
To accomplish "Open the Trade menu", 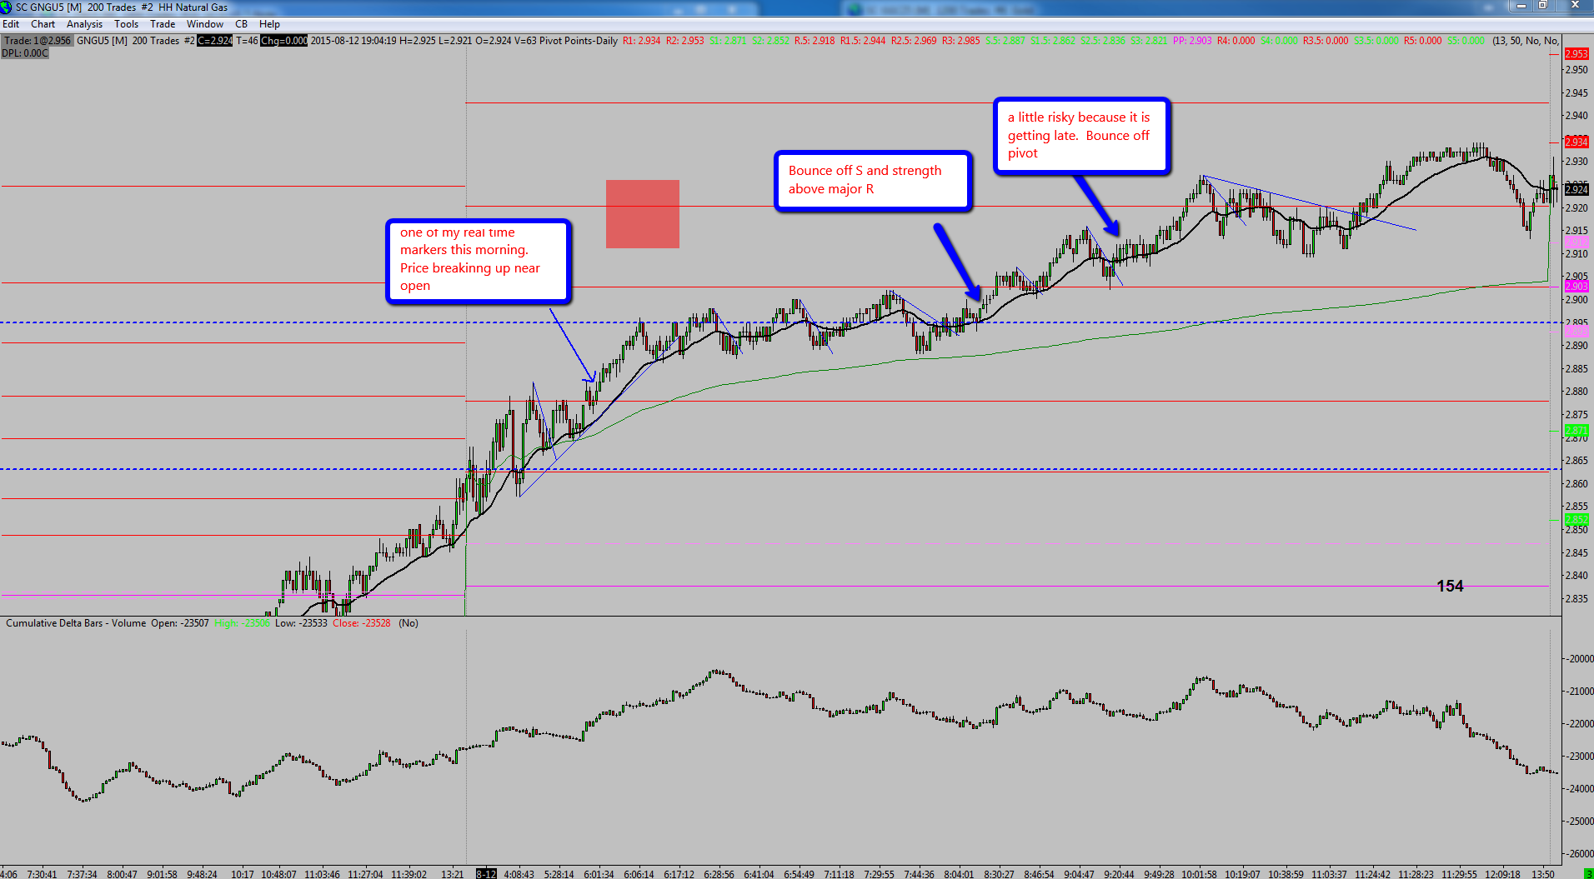I will [x=163, y=24].
